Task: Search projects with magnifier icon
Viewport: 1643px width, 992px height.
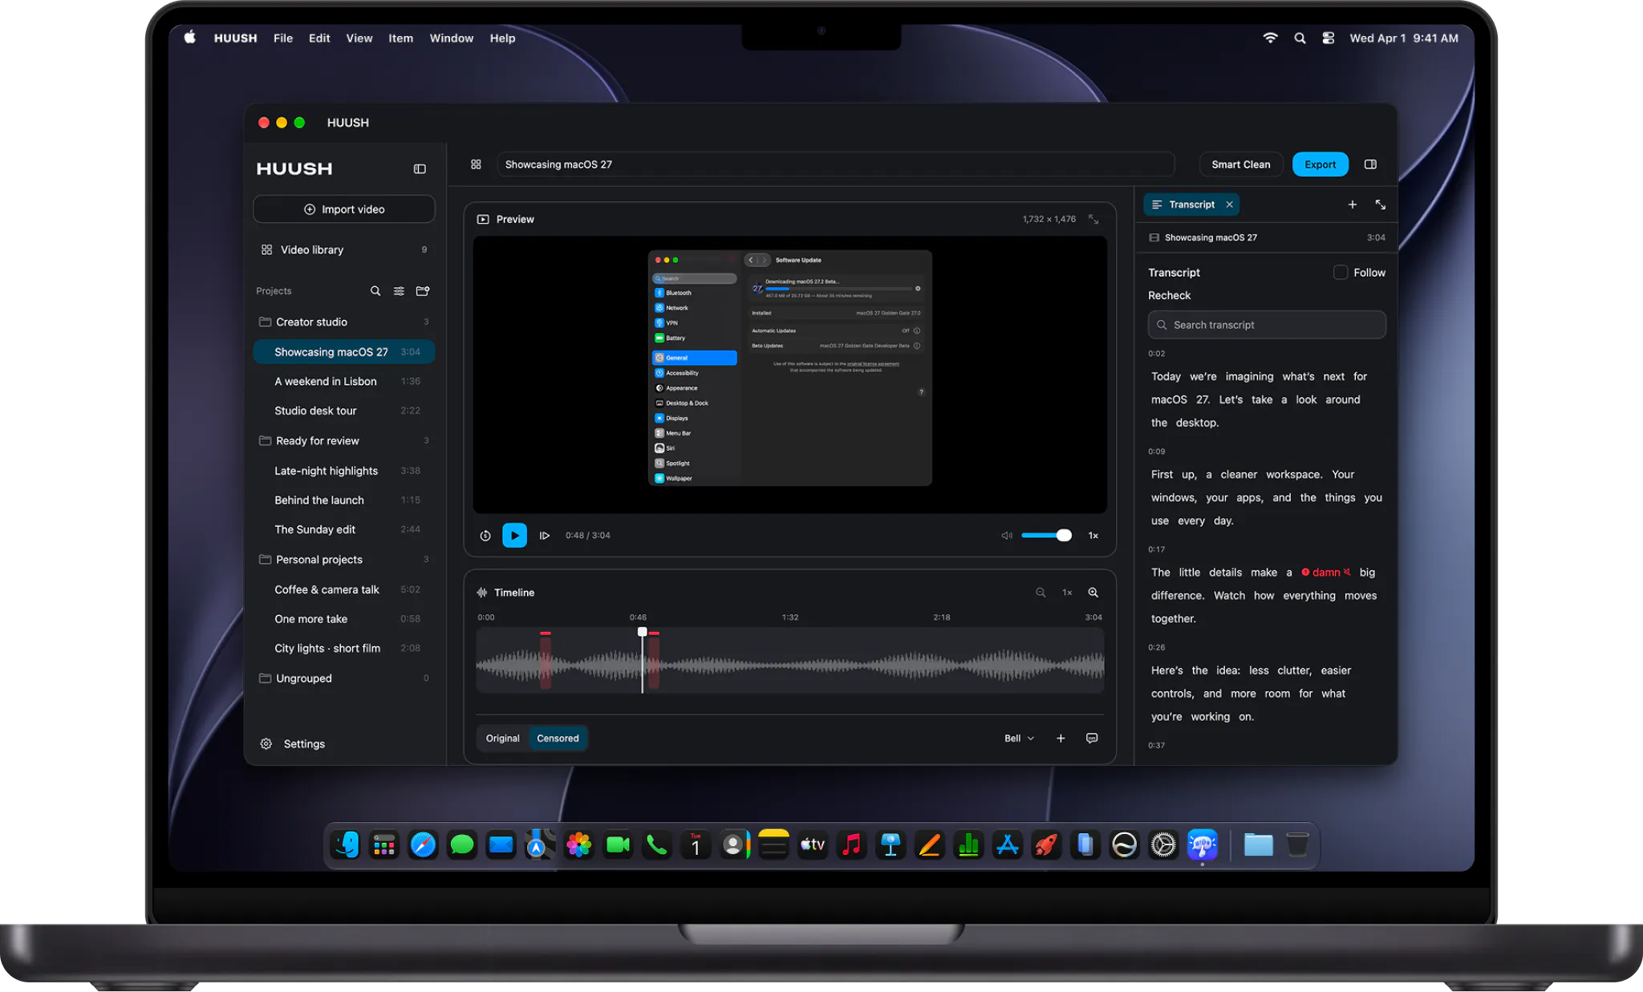Action: pos(375,291)
